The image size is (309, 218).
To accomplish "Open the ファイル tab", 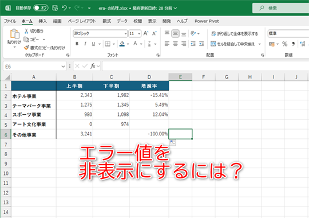I will point(10,21).
